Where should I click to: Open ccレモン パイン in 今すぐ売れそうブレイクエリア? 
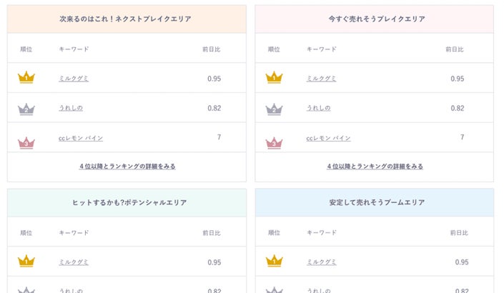click(x=328, y=138)
